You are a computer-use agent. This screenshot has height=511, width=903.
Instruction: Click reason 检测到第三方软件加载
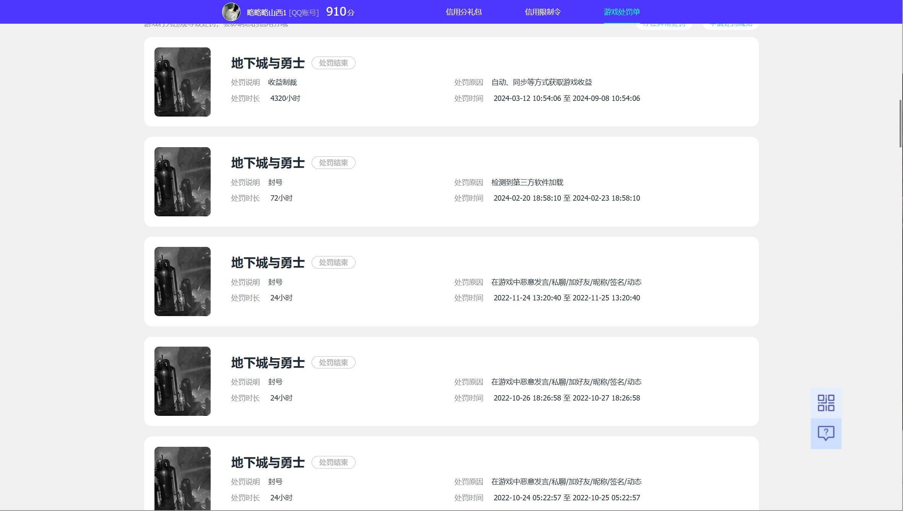[x=527, y=183]
